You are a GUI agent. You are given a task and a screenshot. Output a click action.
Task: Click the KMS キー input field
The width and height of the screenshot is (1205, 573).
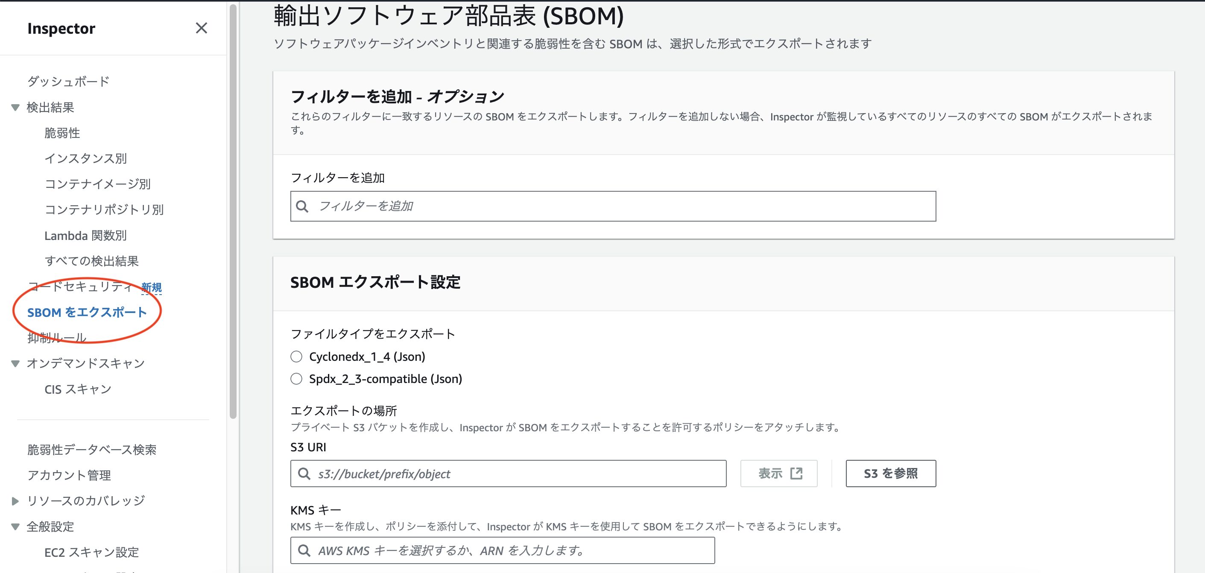[503, 550]
